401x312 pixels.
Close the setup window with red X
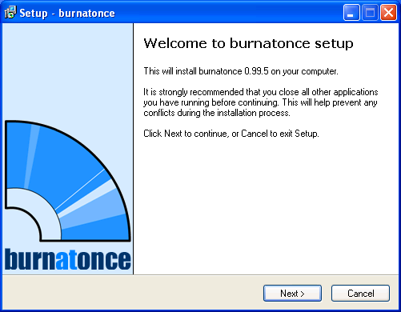tap(388, 13)
